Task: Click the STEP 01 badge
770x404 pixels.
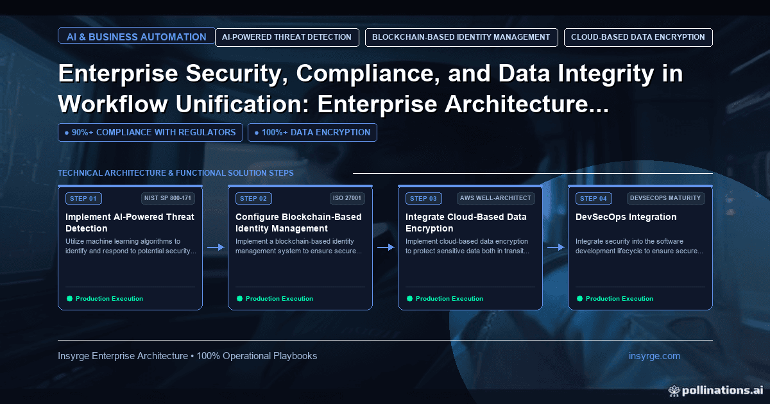Action: tap(83, 199)
